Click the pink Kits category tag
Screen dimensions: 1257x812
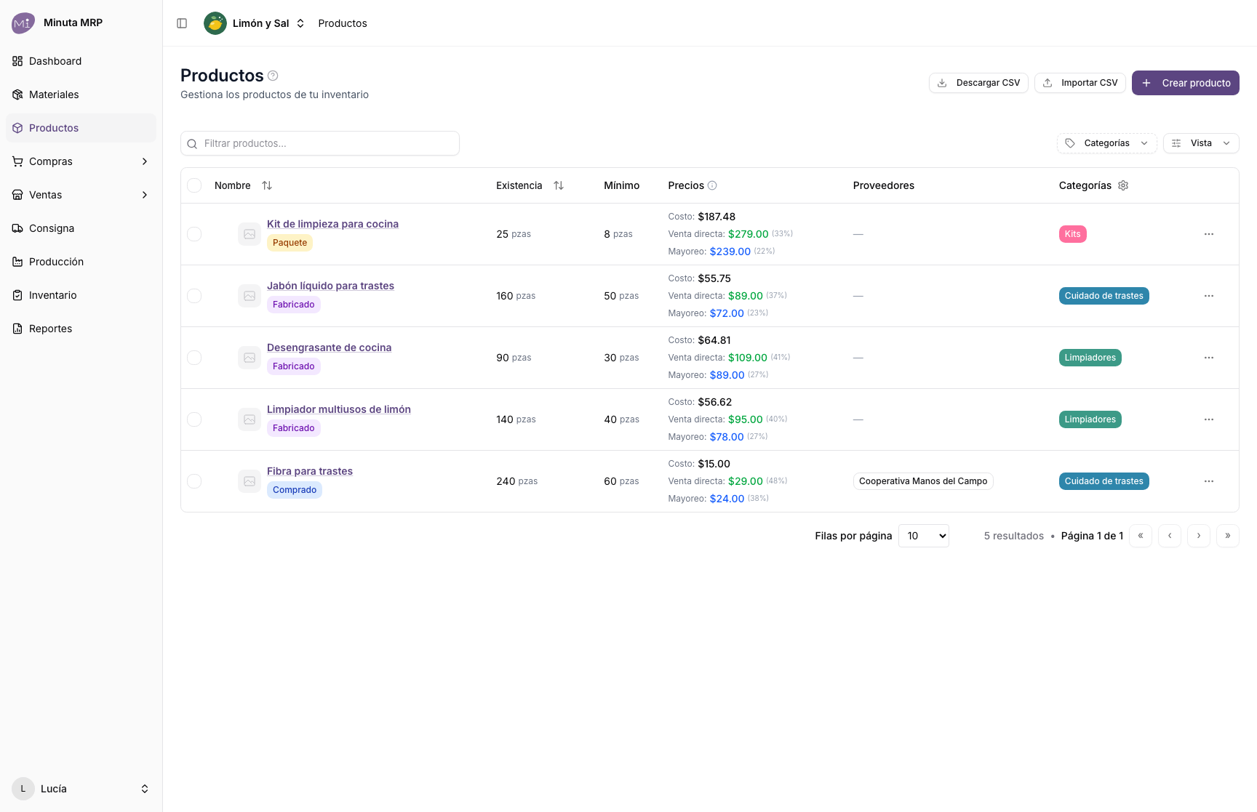click(x=1072, y=234)
